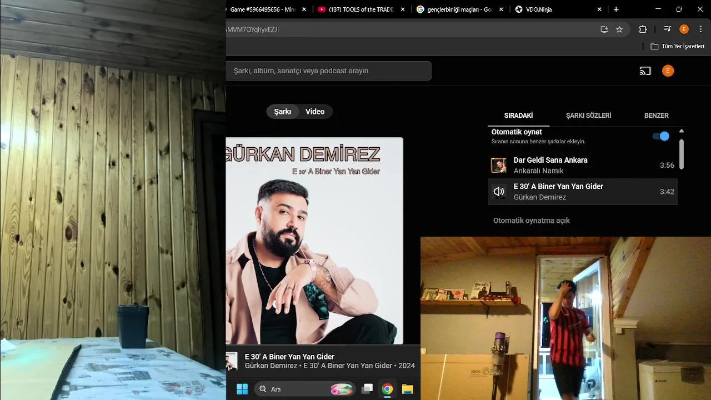Click the player bar title 'E 30' A Biner Yan Yan Gider'
The width and height of the screenshot is (711, 400).
click(x=289, y=357)
